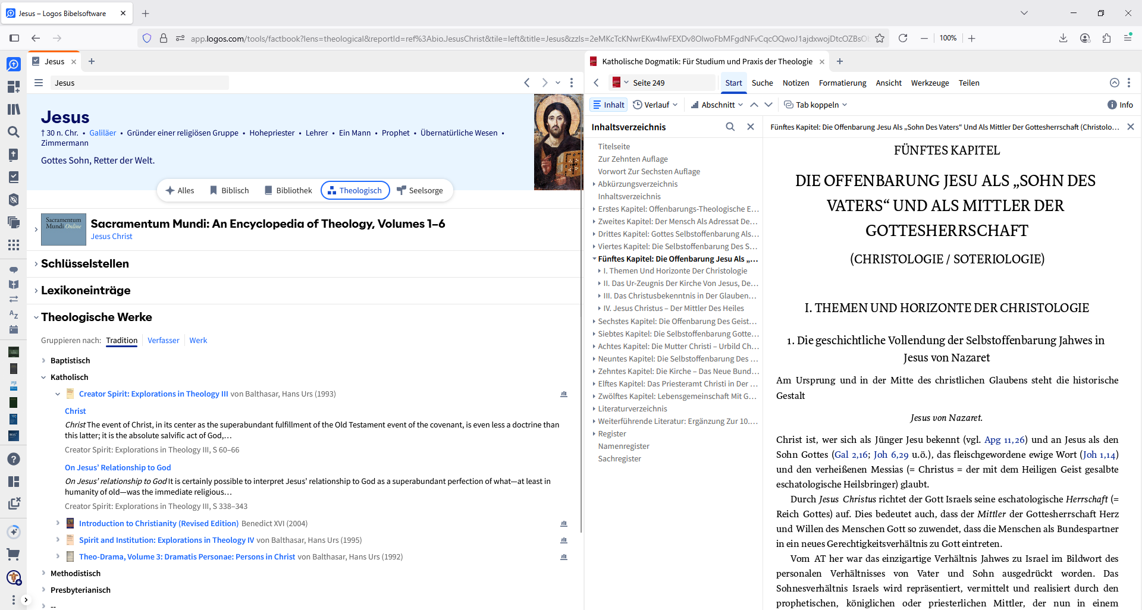
Task: Go back in Factbook history
Action: pyautogui.click(x=527, y=83)
